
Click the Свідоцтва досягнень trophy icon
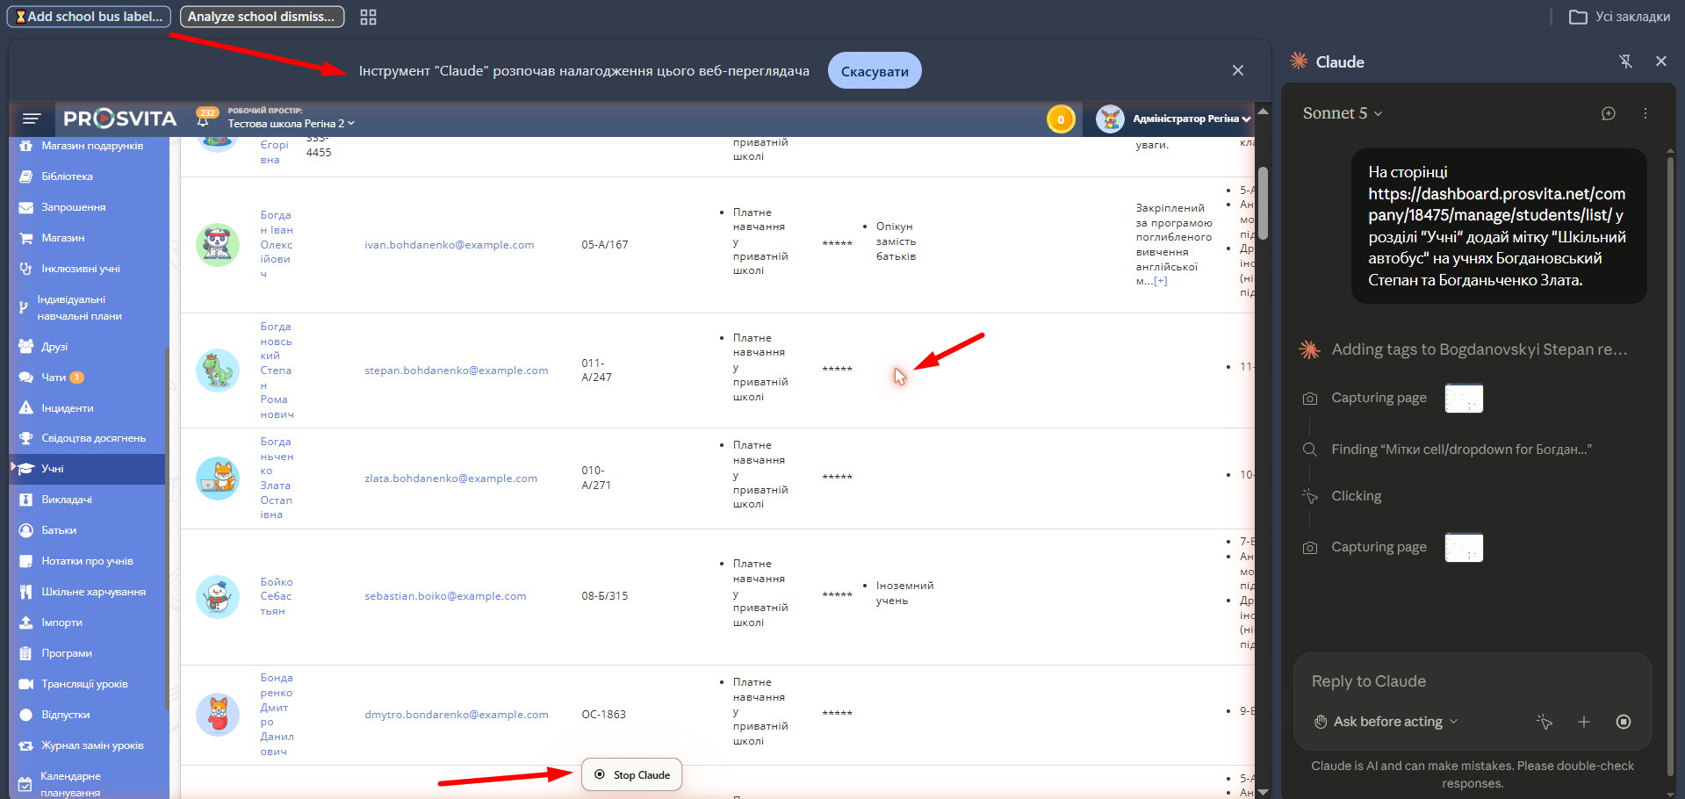pos(26,438)
